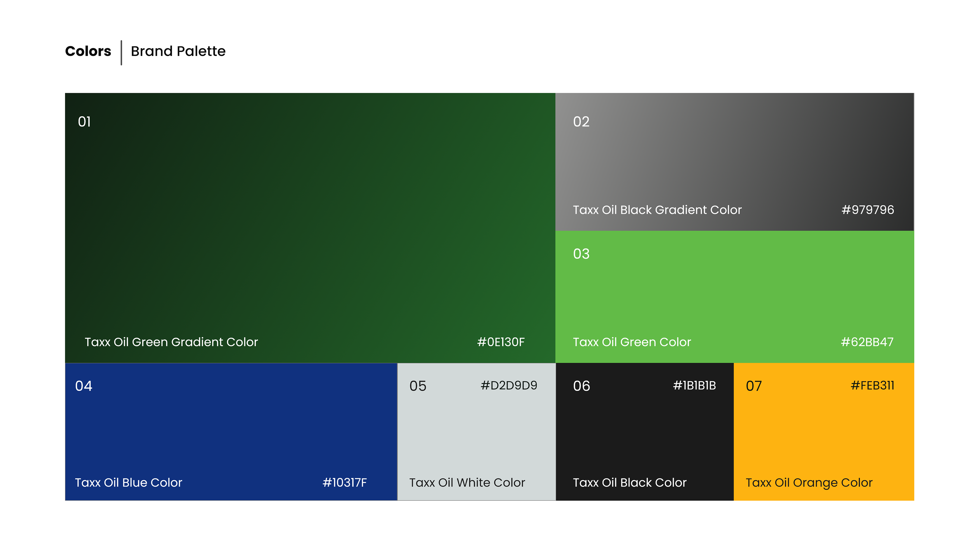
Task: Click hex code #FEB311
Action: (x=872, y=385)
